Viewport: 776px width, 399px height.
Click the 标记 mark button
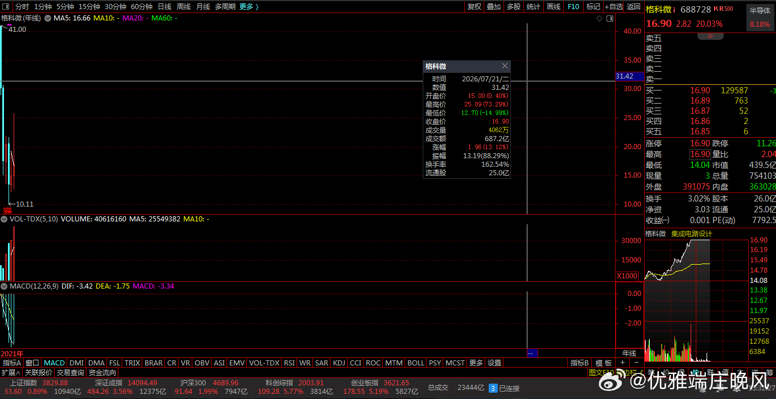(x=593, y=7)
